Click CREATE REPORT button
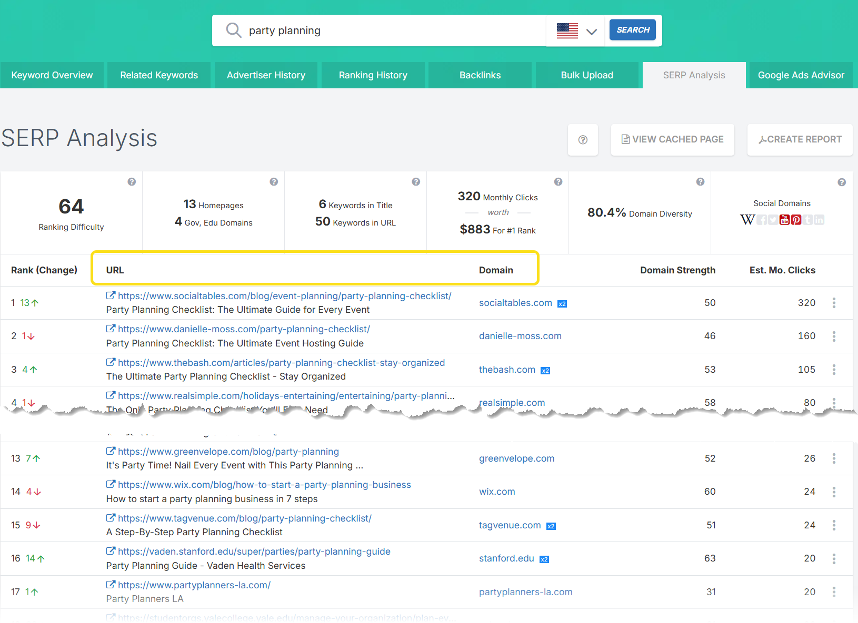Screen dimensions: 858x623 pos(800,140)
